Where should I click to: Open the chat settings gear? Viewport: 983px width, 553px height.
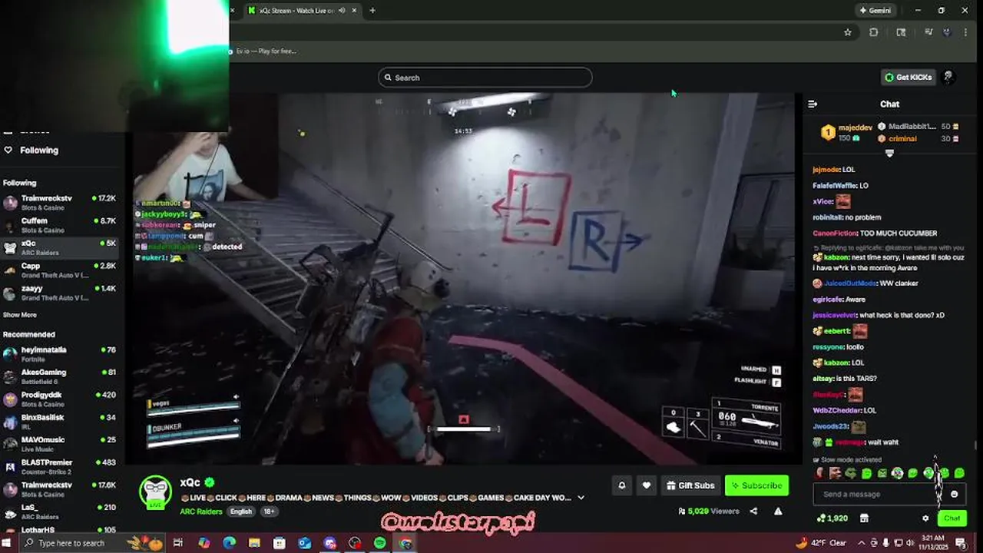(x=925, y=518)
